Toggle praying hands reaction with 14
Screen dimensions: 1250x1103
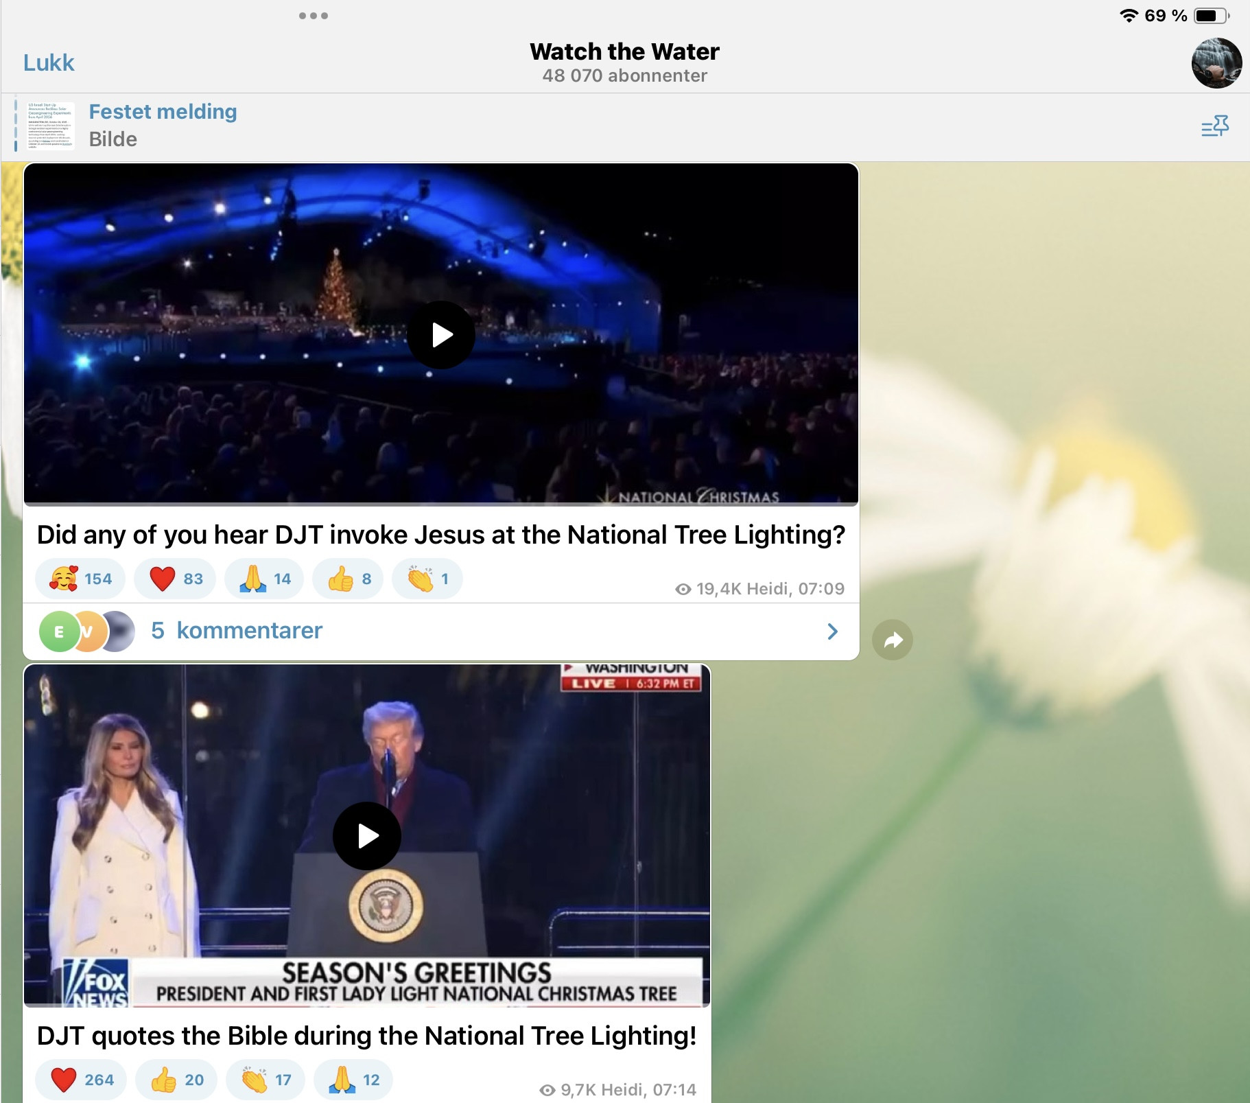(265, 579)
